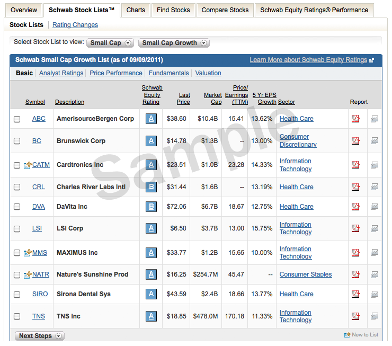This screenshot has width=392, height=346.
Task: Click Equity Rating B icon for CRL
Action: [x=151, y=187]
